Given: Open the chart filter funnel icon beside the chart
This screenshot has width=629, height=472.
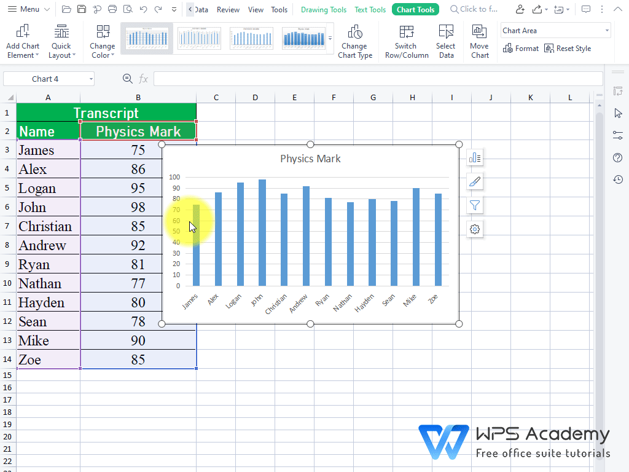Looking at the screenshot, I should (475, 205).
